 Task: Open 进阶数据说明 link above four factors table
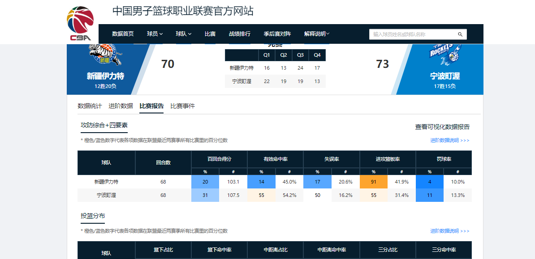point(449,141)
